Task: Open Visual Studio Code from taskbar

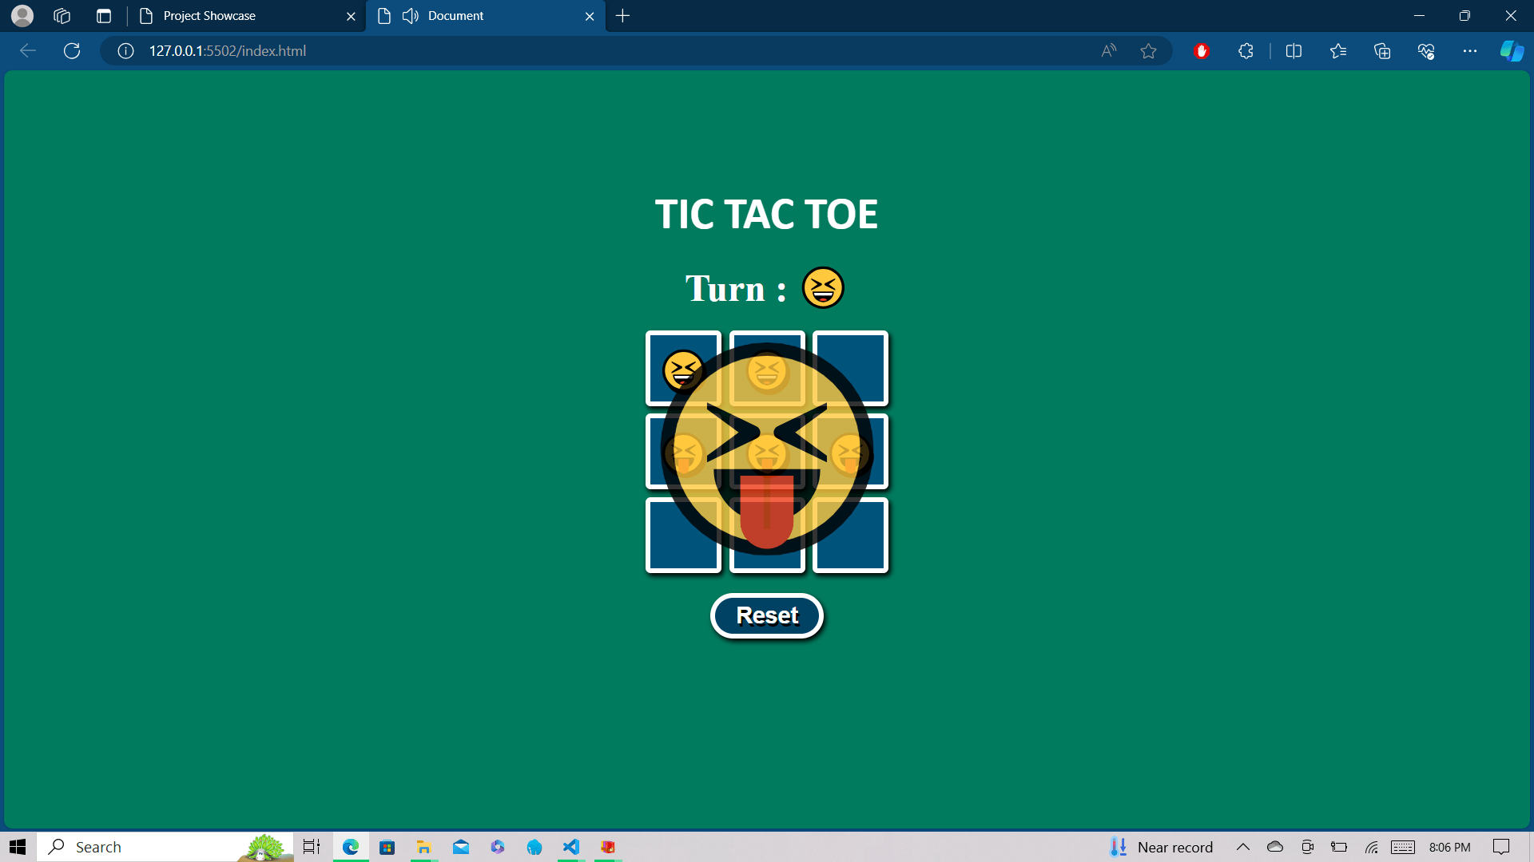Action: pyautogui.click(x=570, y=847)
